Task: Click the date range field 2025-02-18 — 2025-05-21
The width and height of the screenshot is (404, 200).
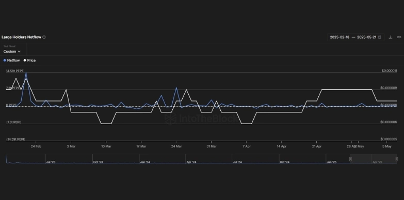Action: 355,37
